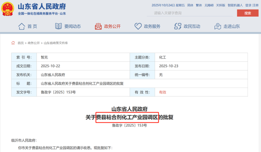
Task: Click the national emblem logo
Action: (x=8, y=9)
